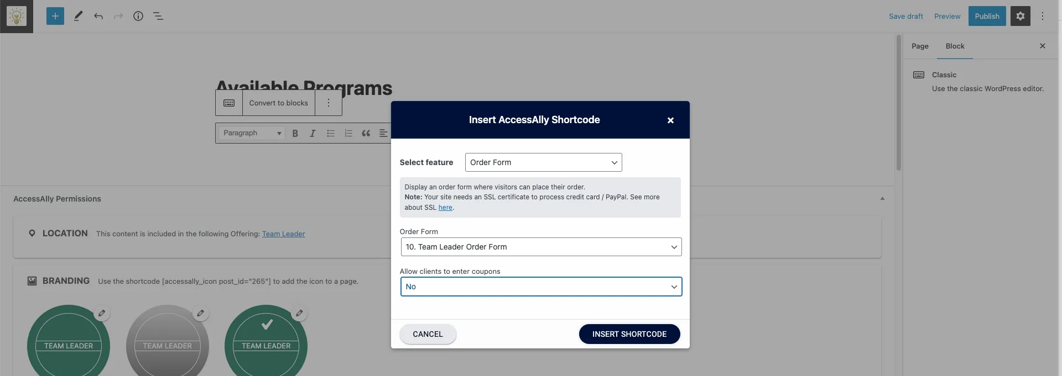Click the Available Programs page title

pos(304,87)
